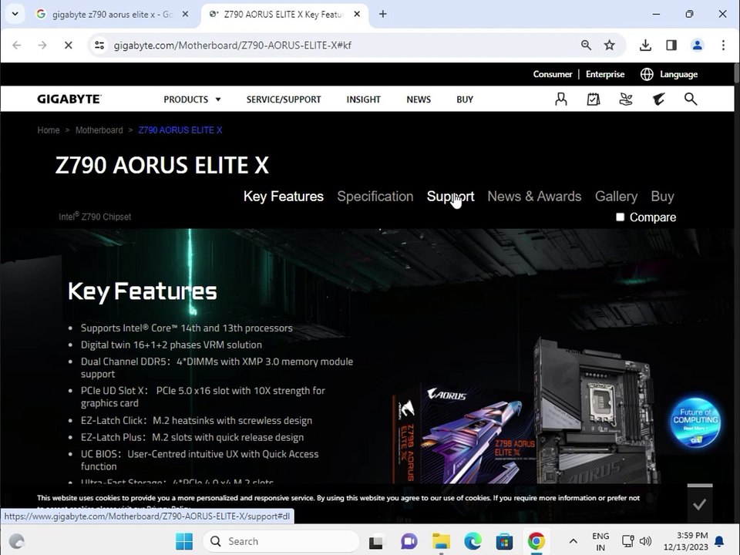Open INSIGHT menu item
Image resolution: width=740 pixels, height=555 pixels.
pos(363,99)
